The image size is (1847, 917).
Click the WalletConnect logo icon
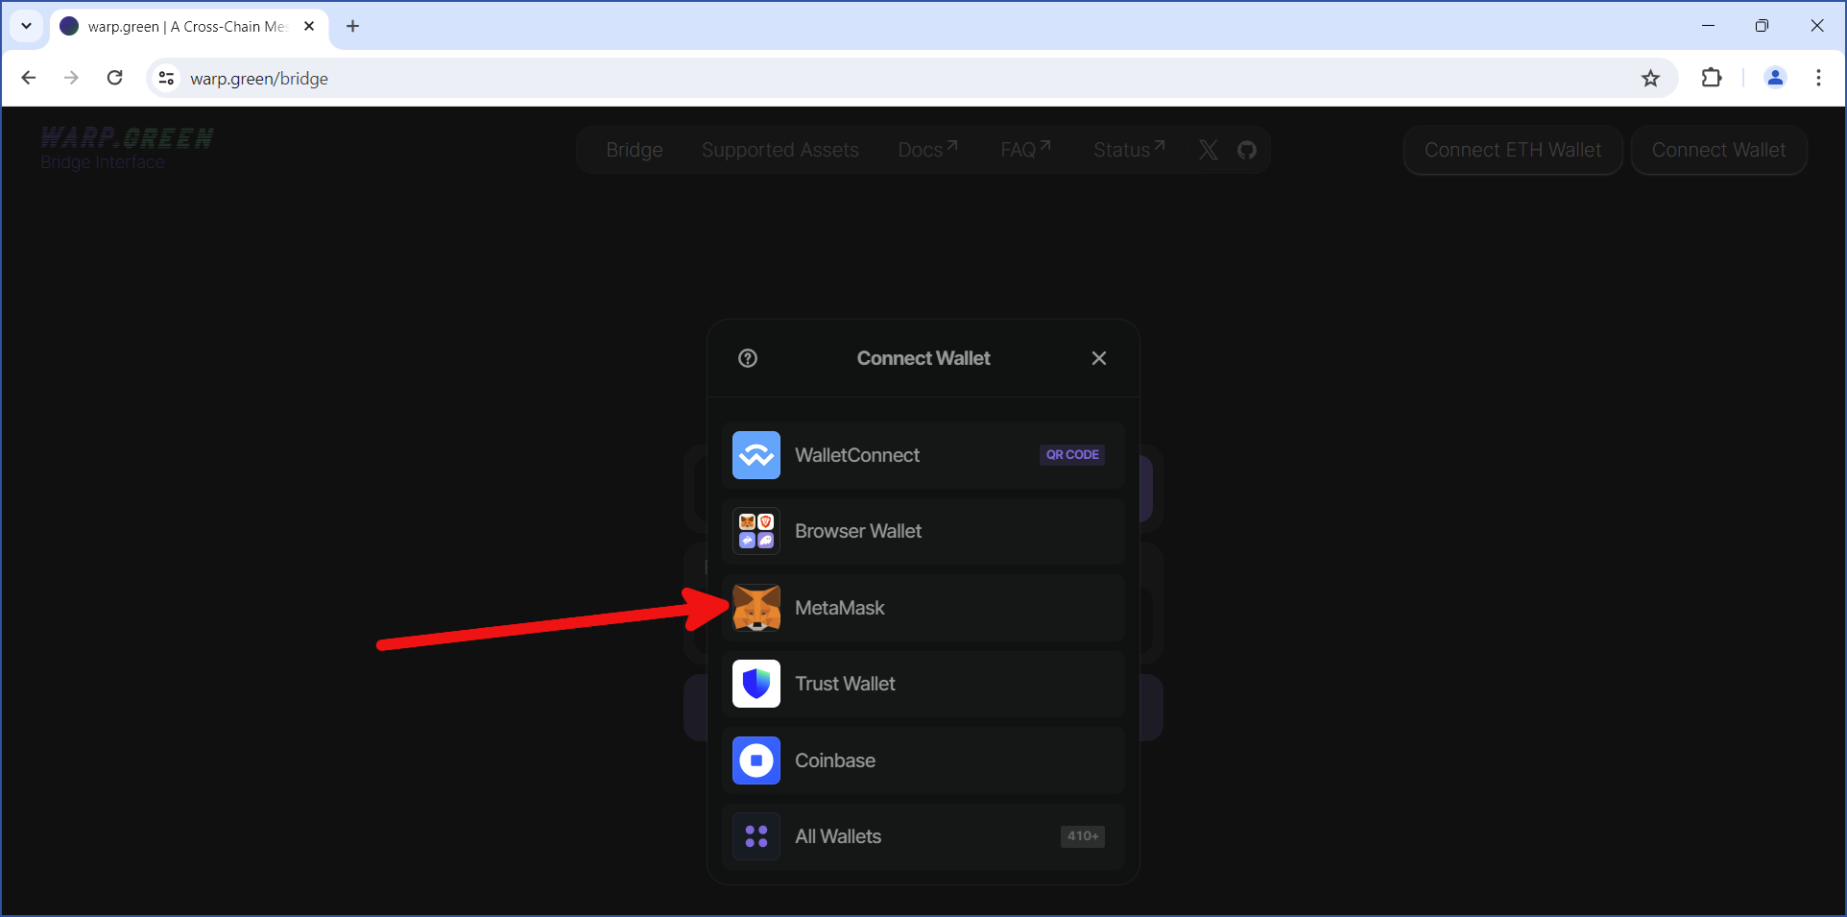(x=756, y=455)
